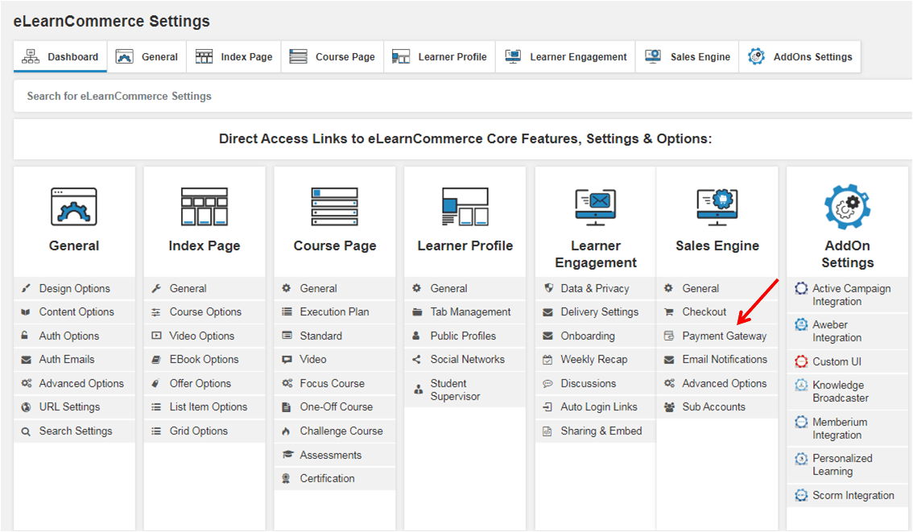The height and width of the screenshot is (532, 913).
Task: Select the Learner Profile card icon
Action: pos(465,207)
